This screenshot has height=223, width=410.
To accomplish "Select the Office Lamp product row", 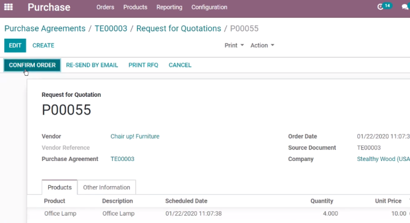I will tap(218, 214).
